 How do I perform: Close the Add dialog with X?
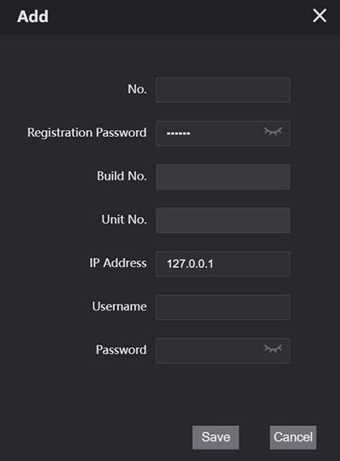tap(320, 15)
